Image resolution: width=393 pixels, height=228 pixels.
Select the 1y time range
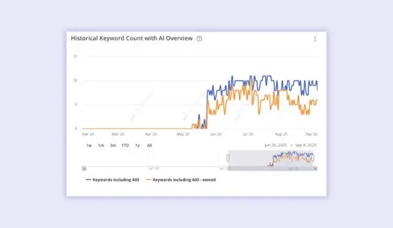(137, 145)
